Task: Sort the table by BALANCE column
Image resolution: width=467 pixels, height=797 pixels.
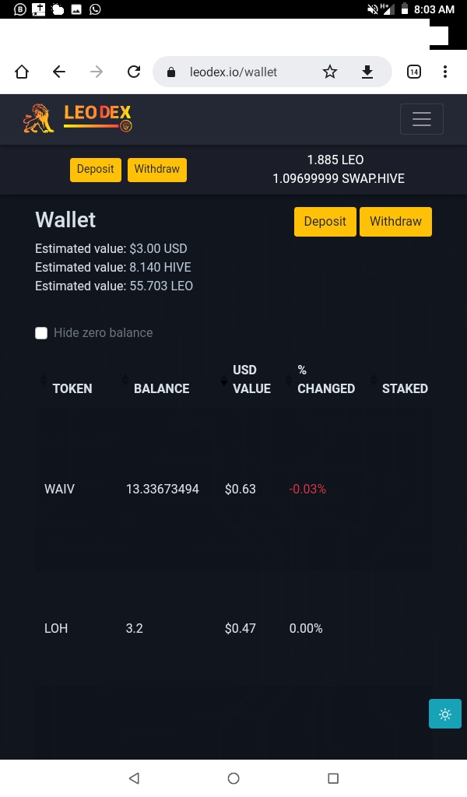Action: click(162, 388)
